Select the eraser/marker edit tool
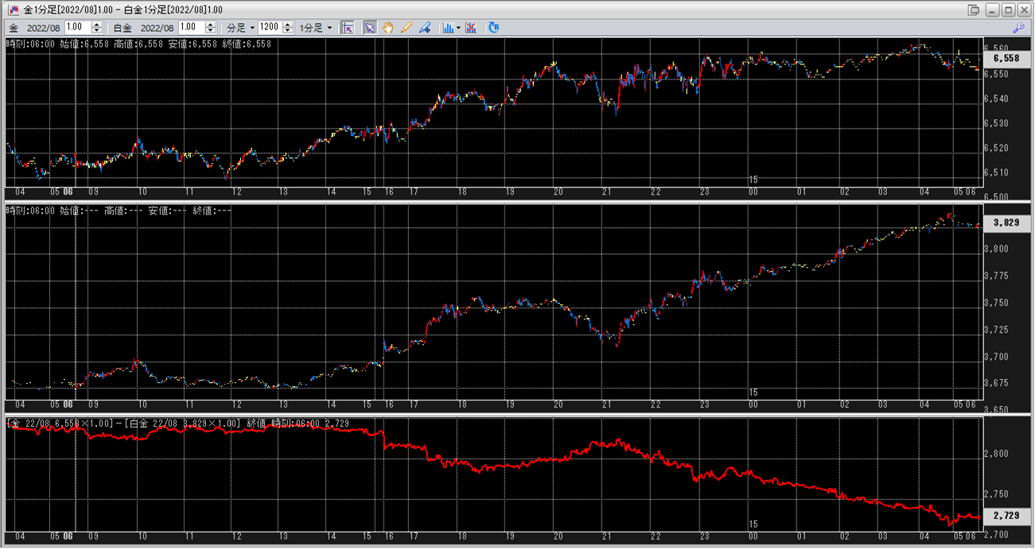The width and height of the screenshot is (1035, 549). coord(425,27)
